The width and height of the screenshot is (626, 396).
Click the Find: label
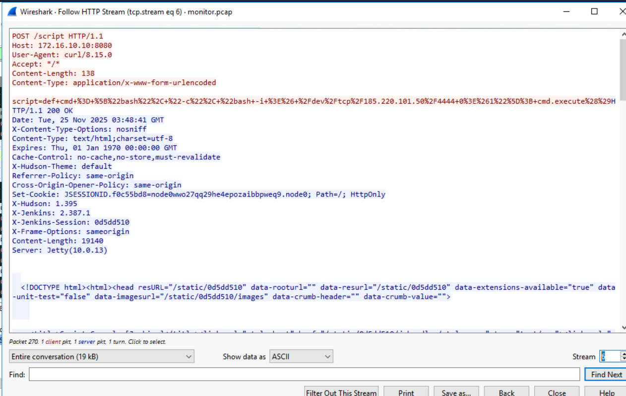[x=17, y=375]
